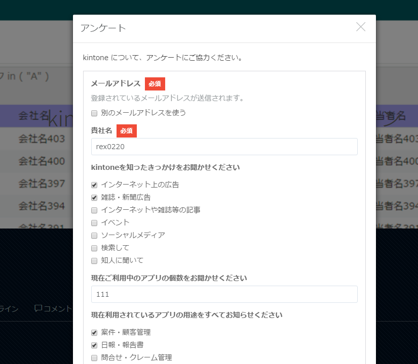Click the 会社名 column header in background
This screenshot has height=364, width=418.
click(x=33, y=116)
